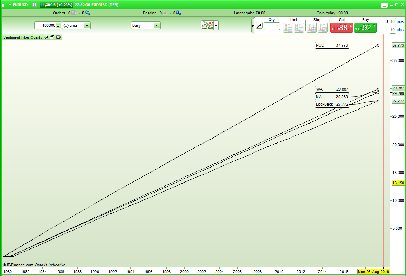Click the 13,150 cursor price tag
The height and width of the screenshot is (276, 406).
pyautogui.click(x=398, y=183)
